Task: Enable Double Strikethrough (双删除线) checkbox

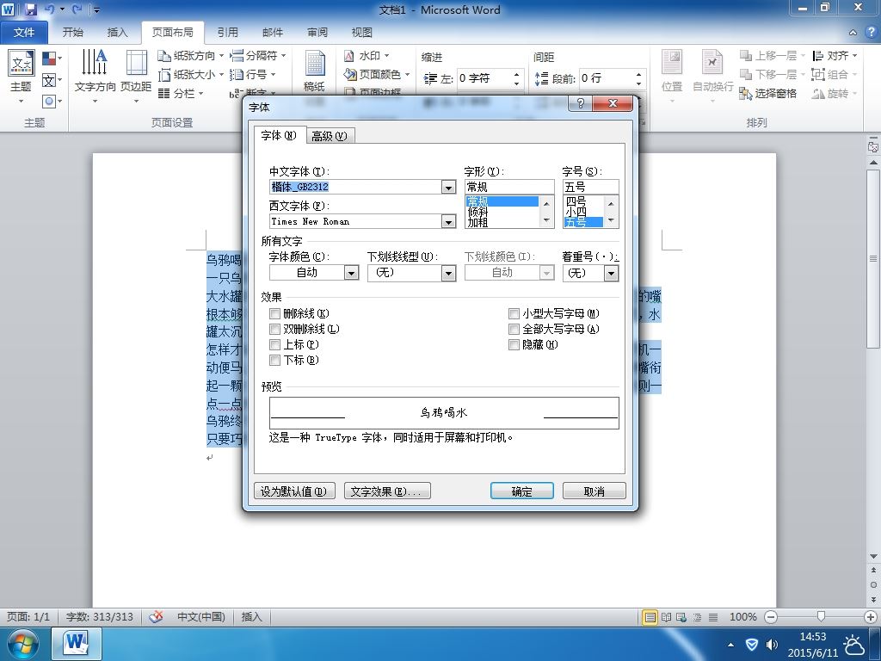Action: (x=274, y=330)
